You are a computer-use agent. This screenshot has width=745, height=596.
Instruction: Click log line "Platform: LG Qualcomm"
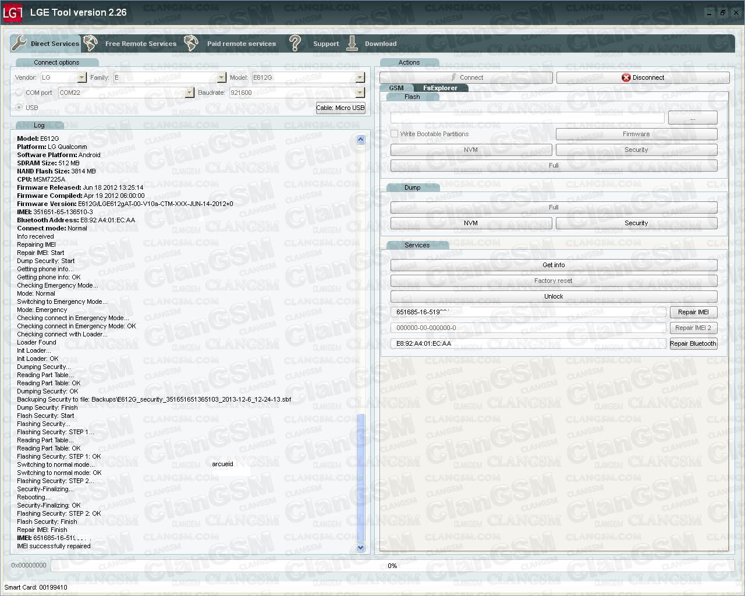coord(52,147)
